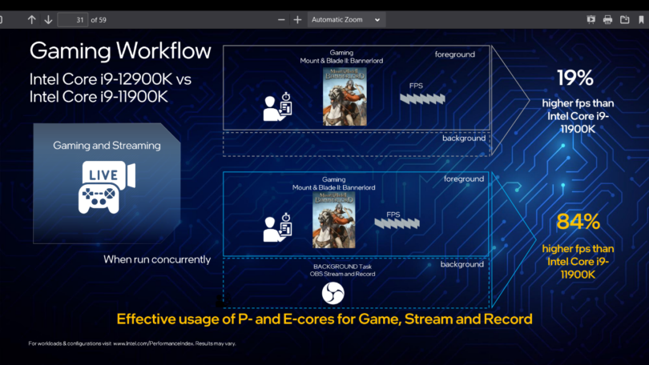The width and height of the screenshot is (649, 365).
Task: Click the Gaming Workflow heading
Action: (120, 51)
